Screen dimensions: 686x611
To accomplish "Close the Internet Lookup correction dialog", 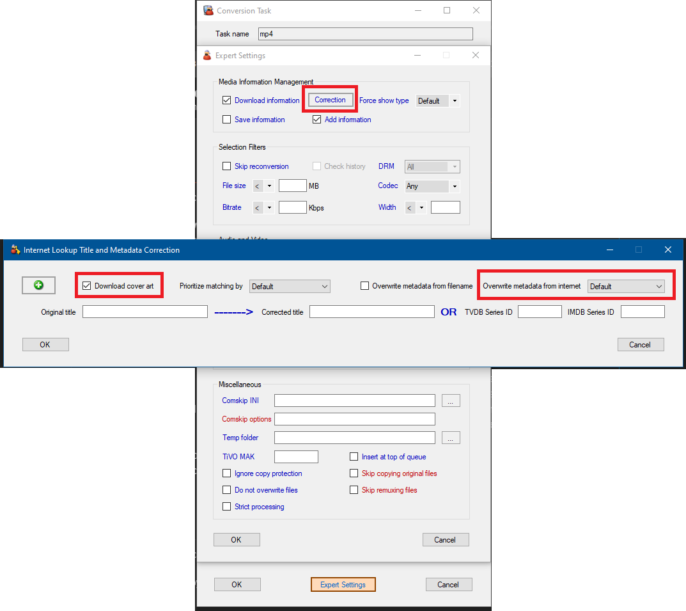I will pos(667,250).
